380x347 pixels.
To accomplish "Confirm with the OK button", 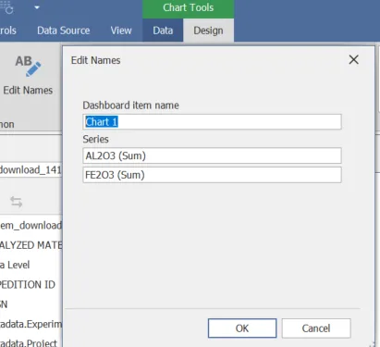I will coord(242,328).
